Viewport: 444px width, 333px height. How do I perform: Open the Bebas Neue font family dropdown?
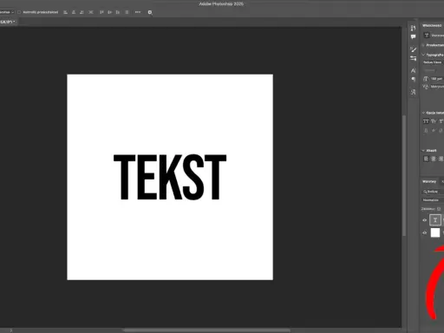[x=434, y=62]
